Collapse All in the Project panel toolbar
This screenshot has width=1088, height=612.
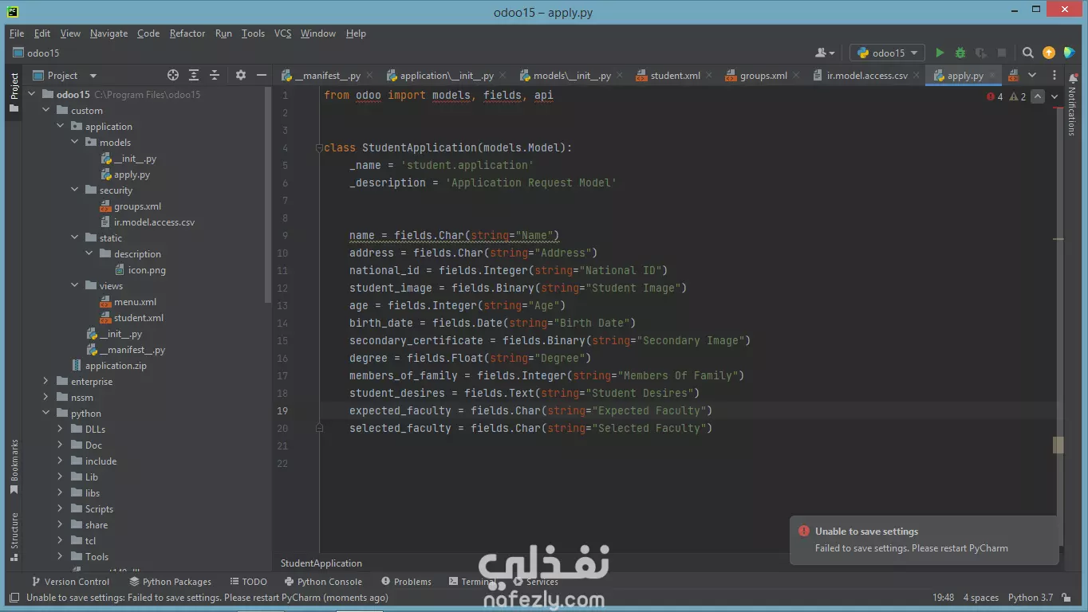[214, 74]
